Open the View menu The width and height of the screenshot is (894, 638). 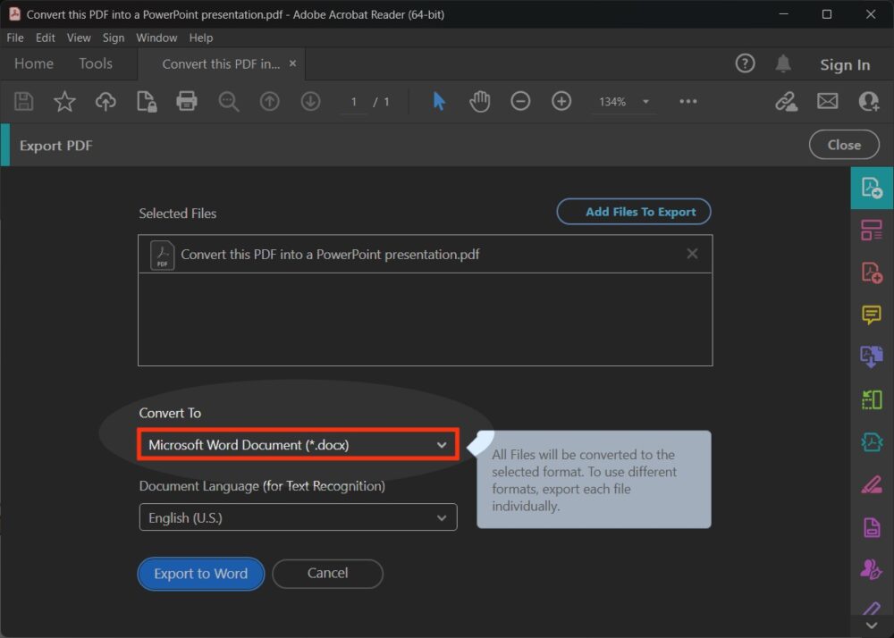[79, 38]
